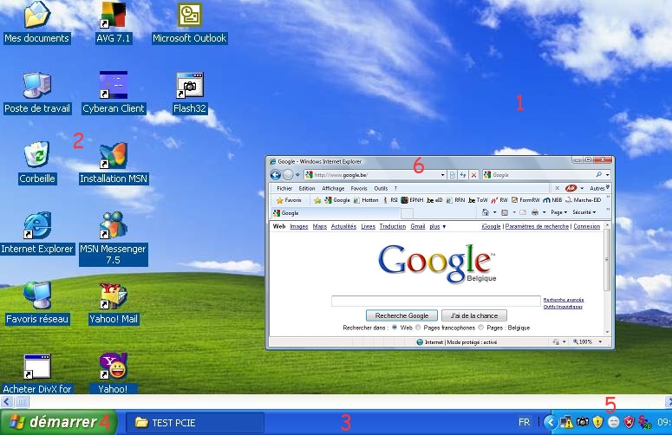Click the red shield with X tray icon
672x435 pixels.
point(629,422)
